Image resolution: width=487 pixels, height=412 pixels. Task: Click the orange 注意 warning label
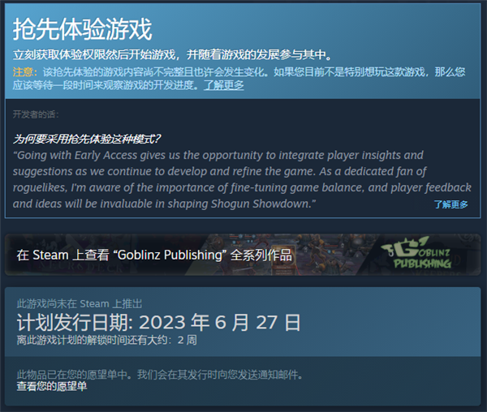pos(25,72)
